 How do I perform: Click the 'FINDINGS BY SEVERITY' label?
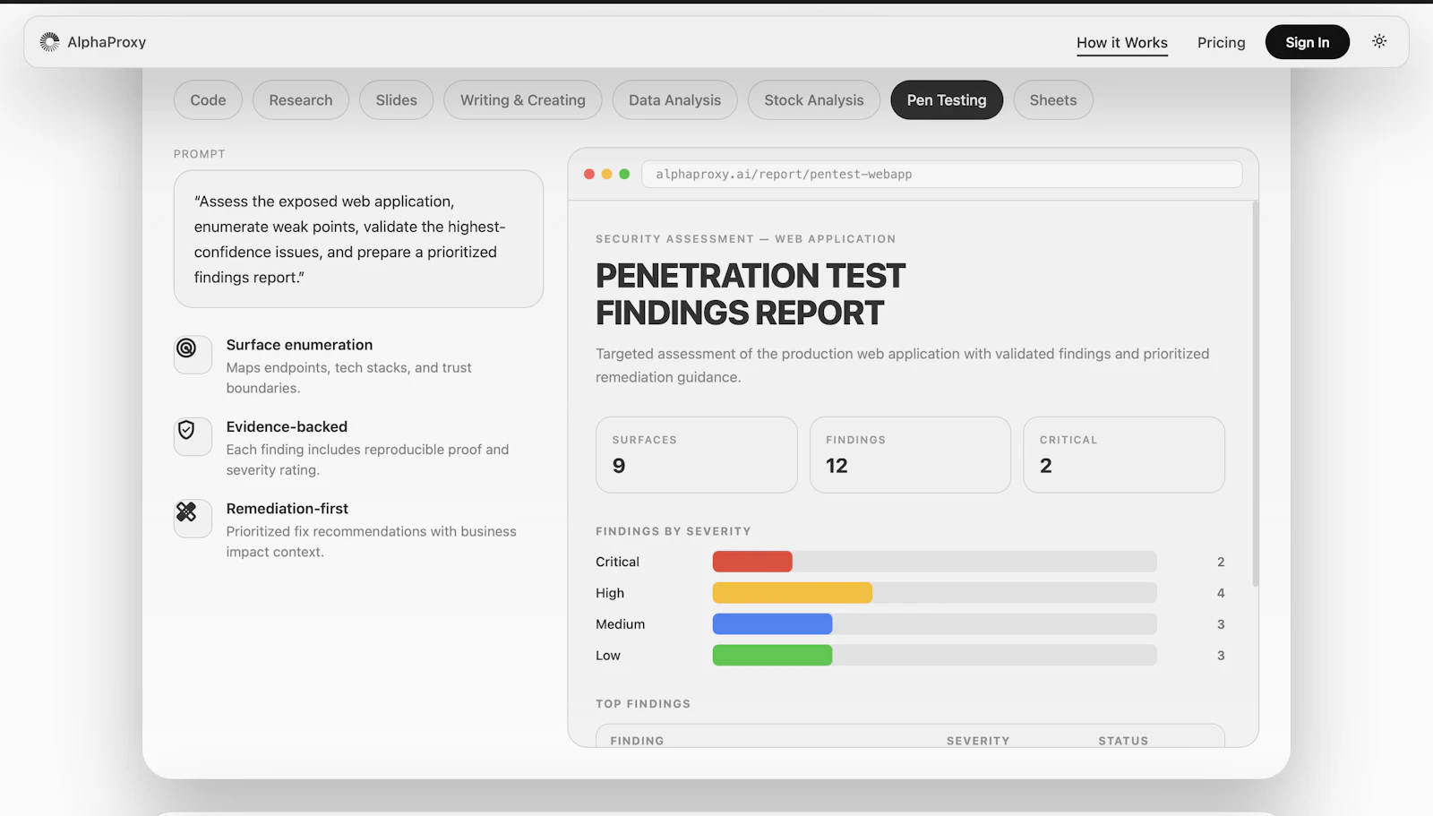coord(674,531)
